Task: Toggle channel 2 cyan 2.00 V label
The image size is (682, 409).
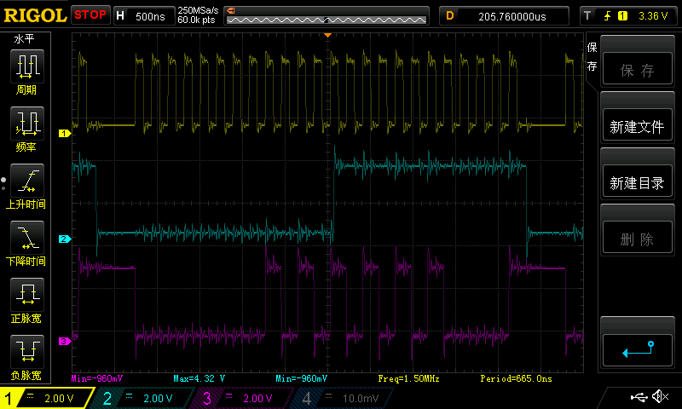Action: tap(143, 398)
